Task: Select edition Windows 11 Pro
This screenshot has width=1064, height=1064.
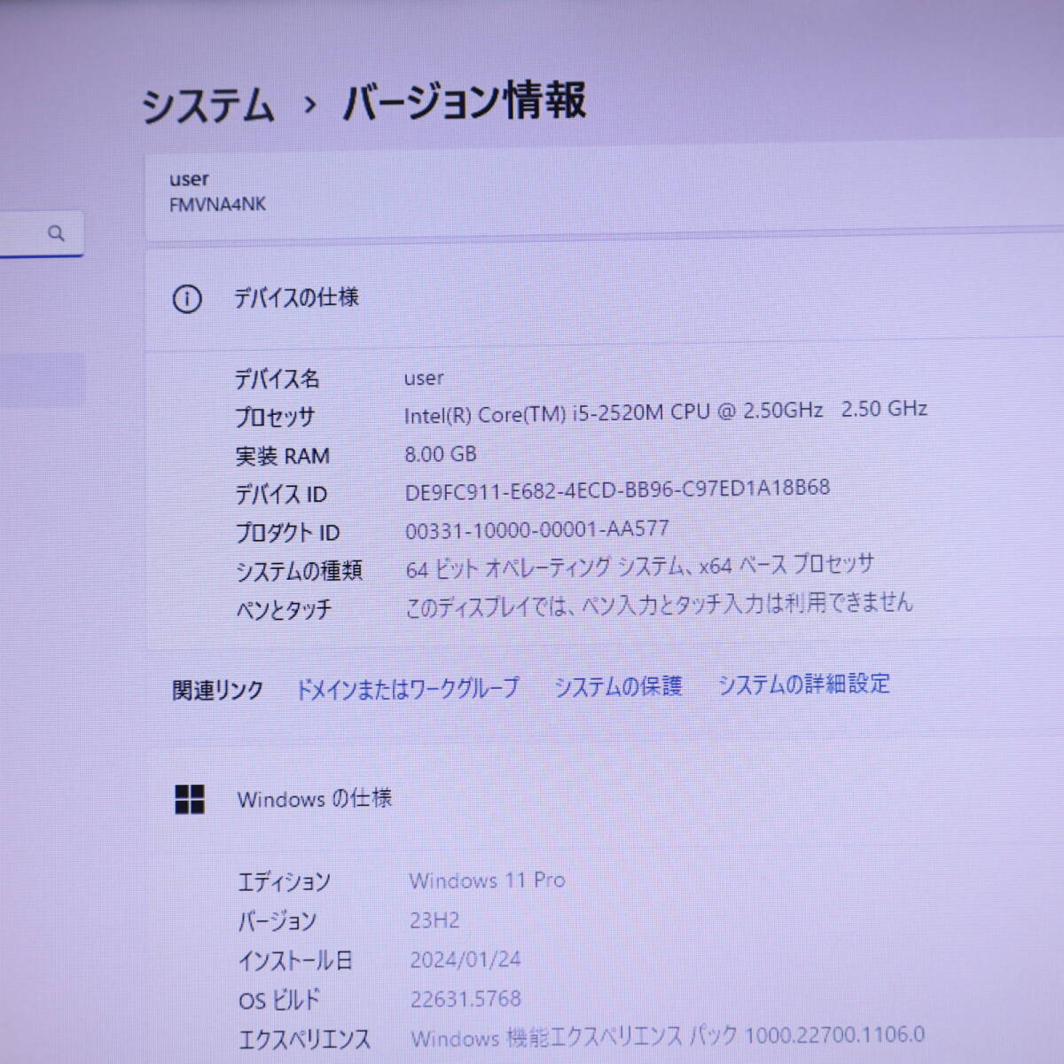Action: [487, 880]
